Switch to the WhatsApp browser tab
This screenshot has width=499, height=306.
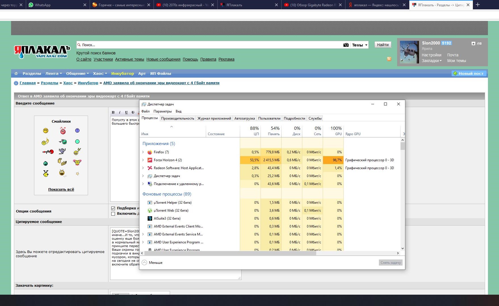[x=57, y=5]
